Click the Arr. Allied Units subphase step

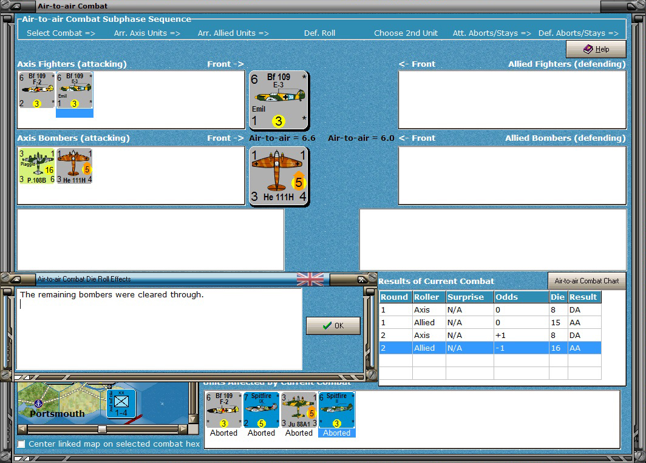click(x=233, y=33)
